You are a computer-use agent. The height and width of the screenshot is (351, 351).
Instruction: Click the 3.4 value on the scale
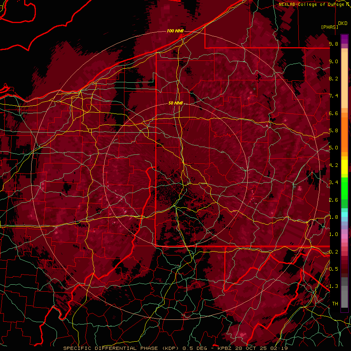point(333,183)
